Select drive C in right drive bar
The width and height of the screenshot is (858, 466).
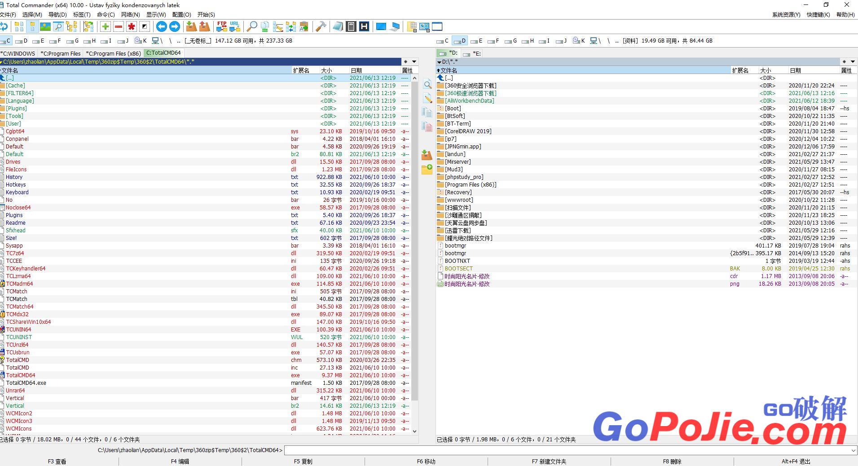pyautogui.click(x=443, y=41)
